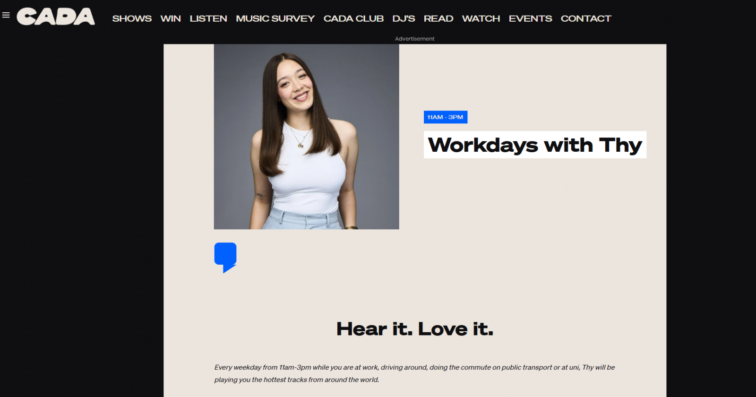Click READ in the top navigation
Viewport: 756px width, 397px height.
pos(438,18)
